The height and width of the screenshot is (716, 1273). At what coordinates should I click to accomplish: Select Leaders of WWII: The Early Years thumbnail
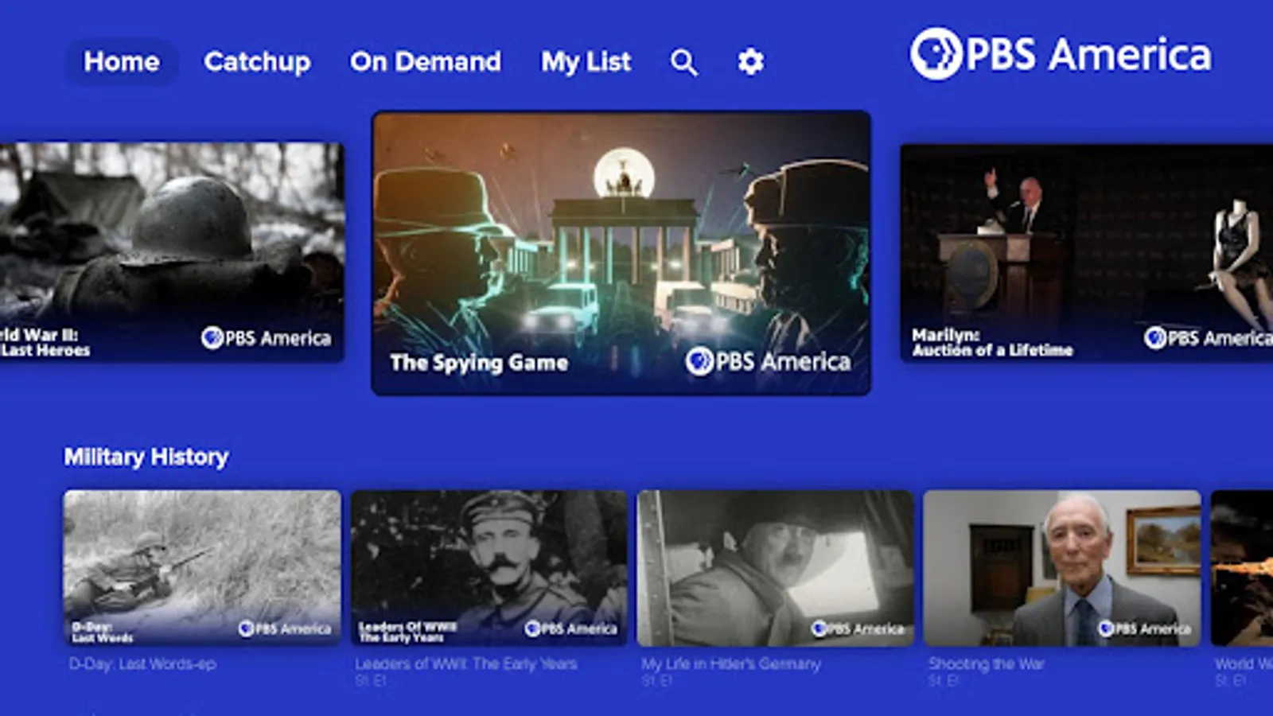pyautogui.click(x=489, y=567)
